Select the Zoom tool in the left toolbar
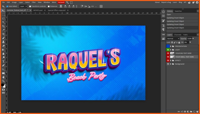This screenshot has width=200, height=114. (3, 81)
